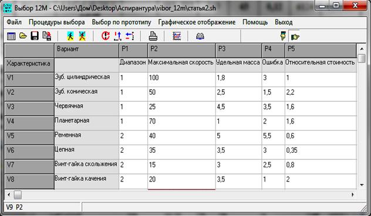
Task: Click the Винт-гайка скольжения cell
Action: (x=87, y=167)
